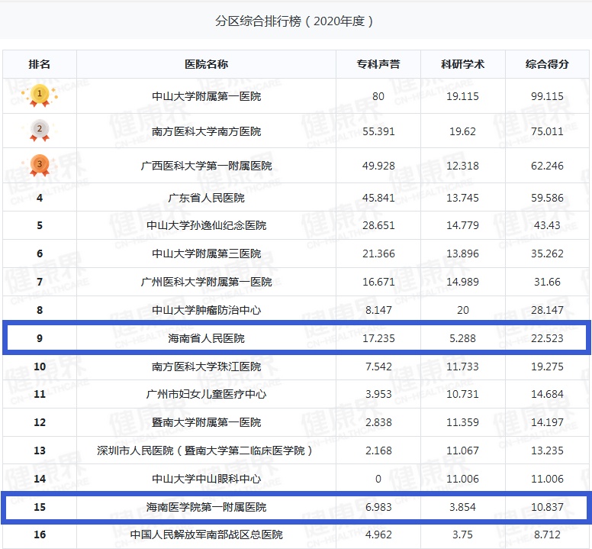Select hospital name 中山大学孙逸仙纪念医院
The height and width of the screenshot is (549, 592).
pyautogui.click(x=207, y=225)
